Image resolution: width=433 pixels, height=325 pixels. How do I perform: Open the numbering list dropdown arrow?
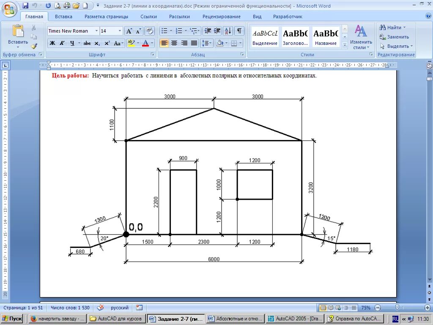tap(186, 30)
